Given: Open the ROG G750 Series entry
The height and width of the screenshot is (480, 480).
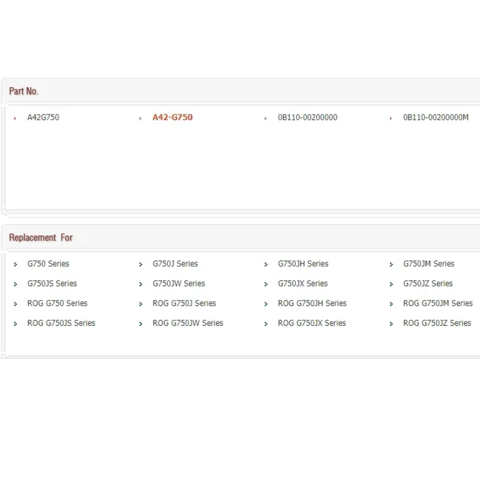Looking at the screenshot, I should click(x=57, y=304).
